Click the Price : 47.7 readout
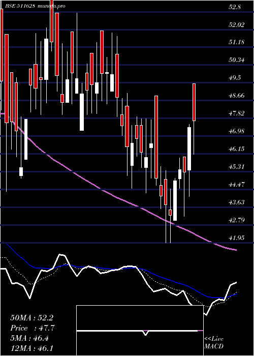Image resolution: width=254 pixels, height=356 pixels. click(32, 328)
